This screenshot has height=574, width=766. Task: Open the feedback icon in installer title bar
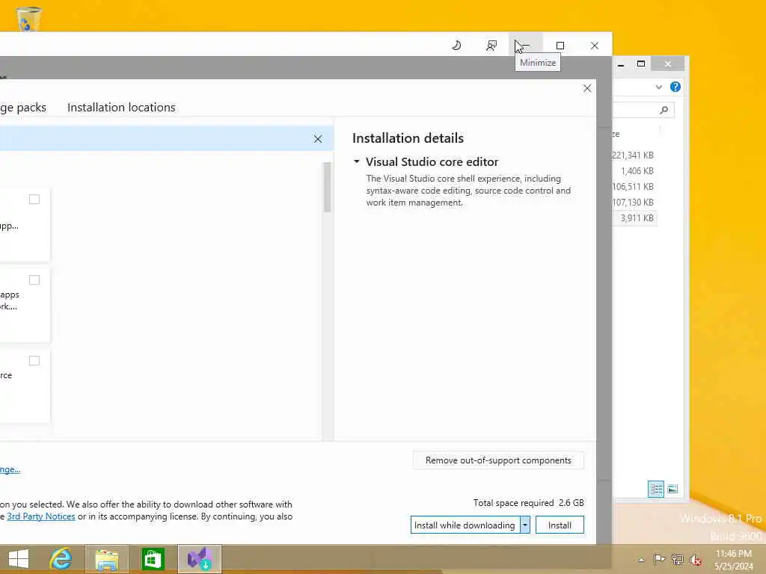(x=491, y=46)
